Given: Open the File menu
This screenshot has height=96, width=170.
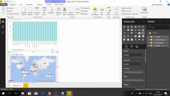Looking at the screenshot, I should tap(4, 5).
